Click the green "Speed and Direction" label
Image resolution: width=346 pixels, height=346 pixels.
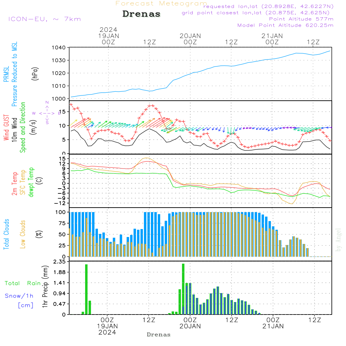[22, 127]
